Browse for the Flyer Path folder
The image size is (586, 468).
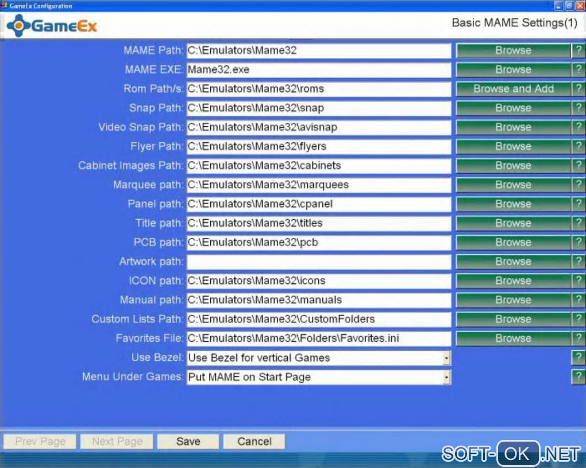514,146
